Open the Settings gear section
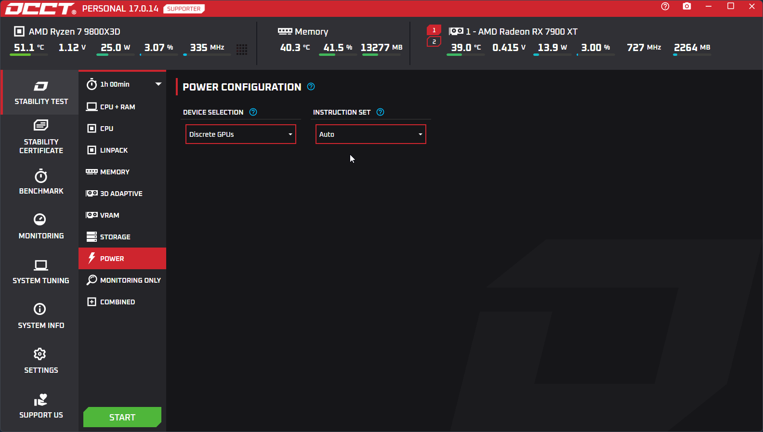 pos(41,361)
